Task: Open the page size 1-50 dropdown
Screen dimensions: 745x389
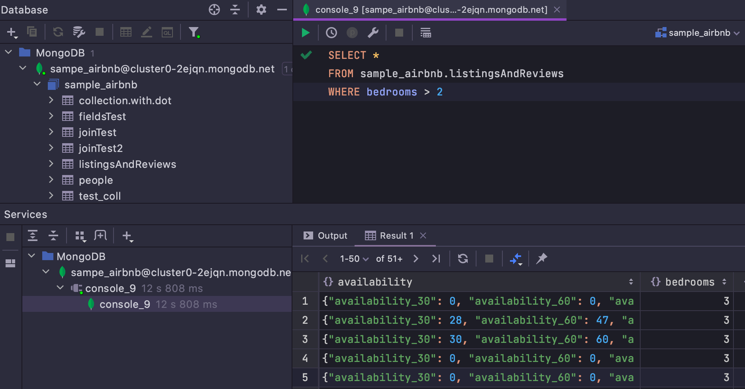Action: click(353, 259)
